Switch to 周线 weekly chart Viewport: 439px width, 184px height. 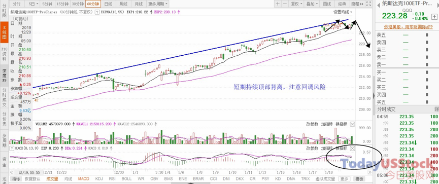(x=123, y=4)
